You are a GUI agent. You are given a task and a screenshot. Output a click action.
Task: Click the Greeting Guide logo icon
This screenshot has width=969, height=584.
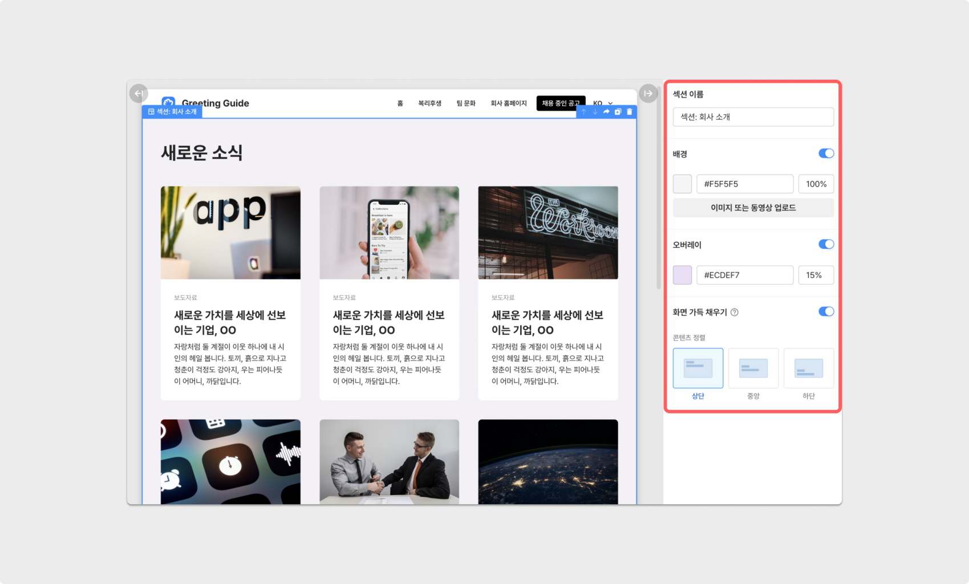(168, 102)
